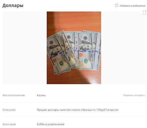Click the Описание field label

(9, 110)
